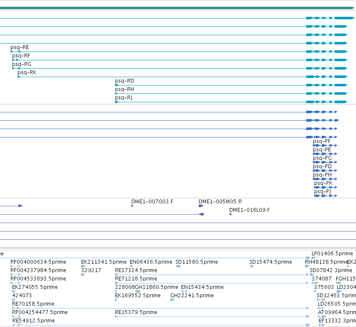Pick the SD15474.5prime EST label

(271, 262)
